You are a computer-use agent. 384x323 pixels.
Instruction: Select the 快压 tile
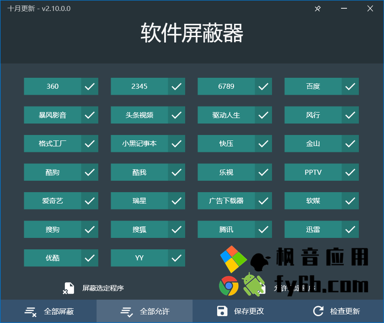(x=235, y=144)
